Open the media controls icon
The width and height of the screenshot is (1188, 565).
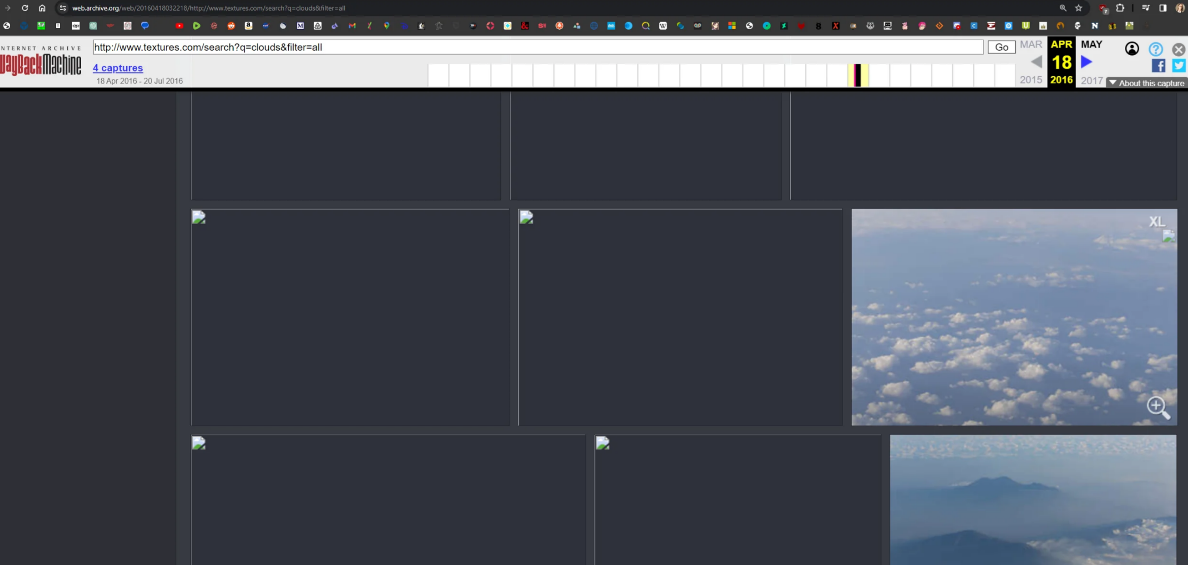click(1146, 8)
